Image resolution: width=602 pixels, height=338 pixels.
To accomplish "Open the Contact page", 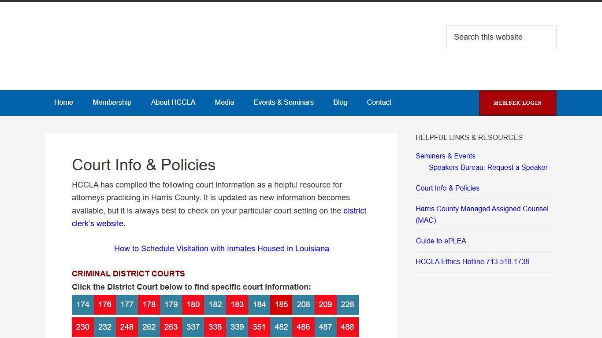I will click(379, 103).
